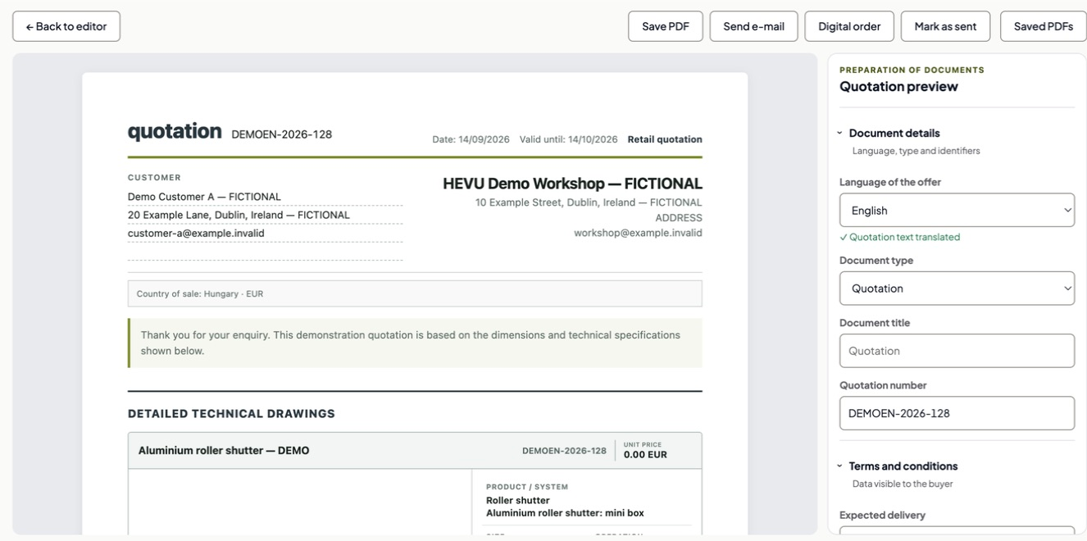Collapse the Terms and conditions section
The height and width of the screenshot is (541, 1087).
[x=903, y=466]
